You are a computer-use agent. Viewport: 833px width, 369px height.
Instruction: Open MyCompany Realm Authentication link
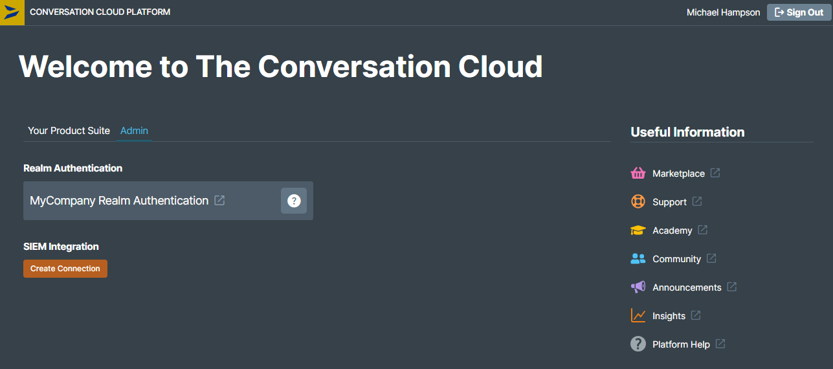pyautogui.click(x=119, y=201)
